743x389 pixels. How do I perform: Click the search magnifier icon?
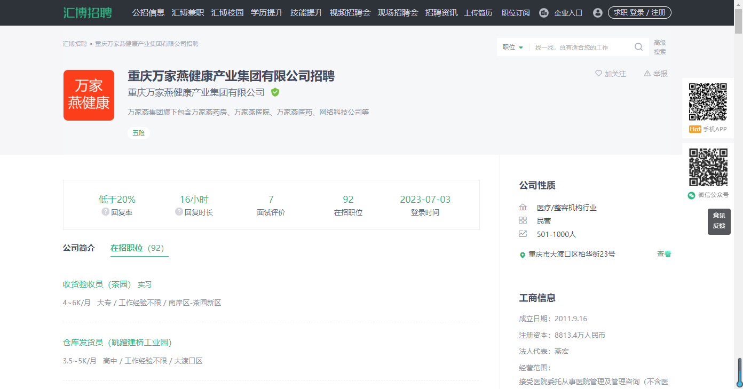(x=638, y=47)
